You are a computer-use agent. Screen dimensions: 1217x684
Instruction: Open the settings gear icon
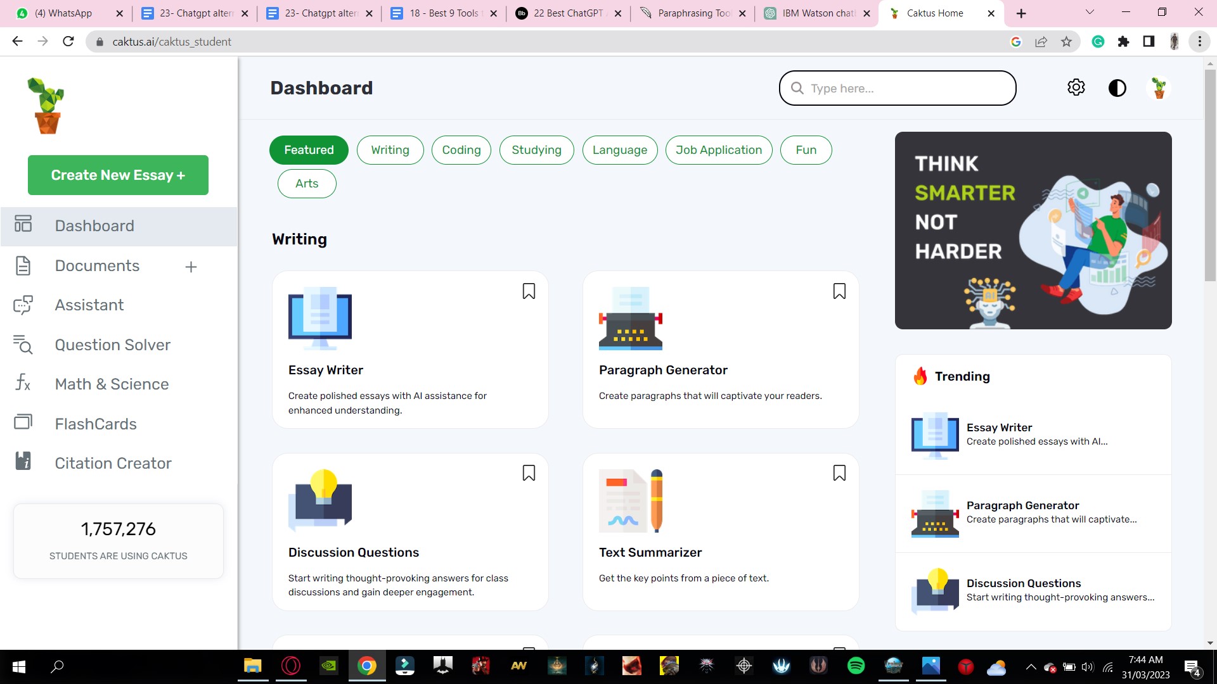tap(1076, 87)
